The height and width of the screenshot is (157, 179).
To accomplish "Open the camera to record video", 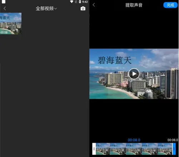I will (83, 9).
